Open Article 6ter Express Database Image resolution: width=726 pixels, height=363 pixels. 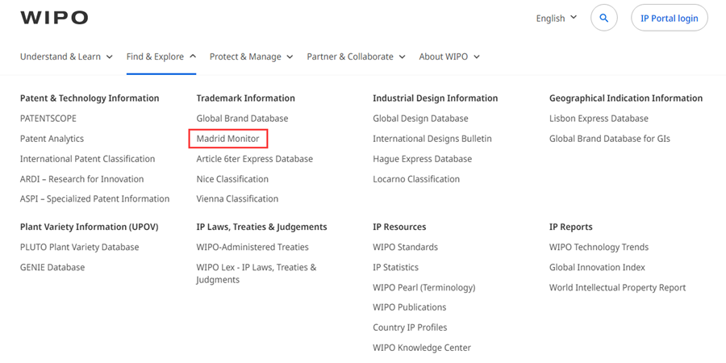[255, 159]
